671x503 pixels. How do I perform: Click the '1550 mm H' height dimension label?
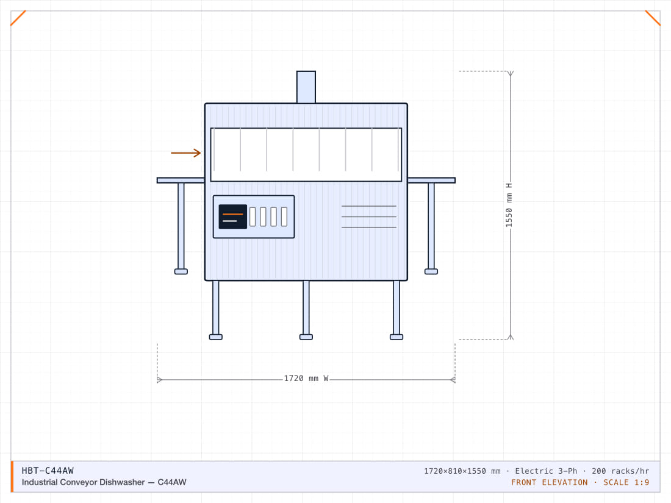coord(509,205)
